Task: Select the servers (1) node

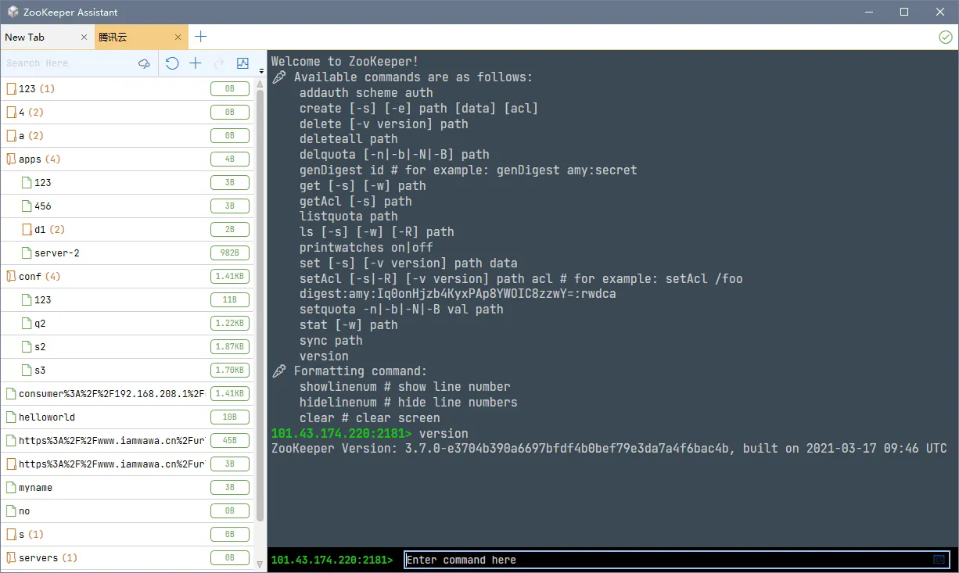Action: (127, 558)
